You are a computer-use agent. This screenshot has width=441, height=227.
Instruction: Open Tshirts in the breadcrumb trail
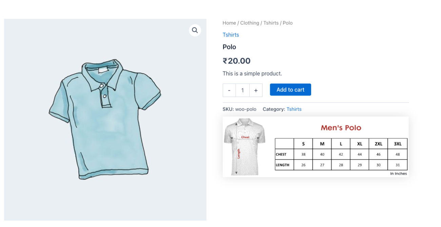tap(271, 23)
